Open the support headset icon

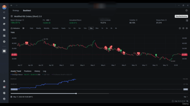coord(4,99)
